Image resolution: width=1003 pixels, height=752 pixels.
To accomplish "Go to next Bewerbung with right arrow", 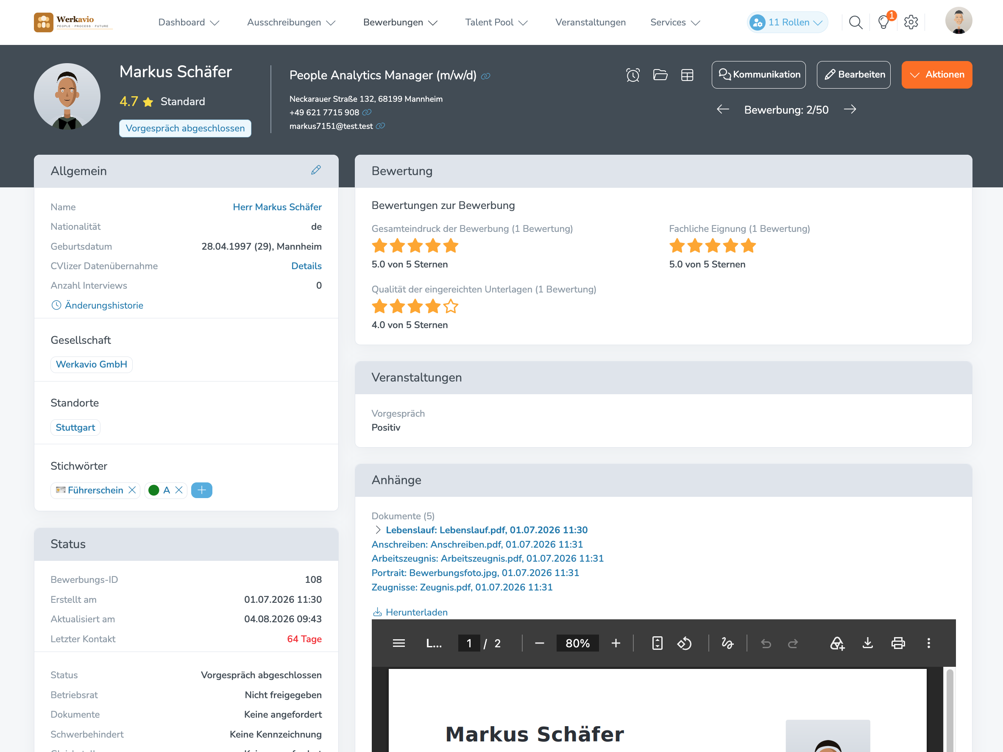I will [x=850, y=109].
